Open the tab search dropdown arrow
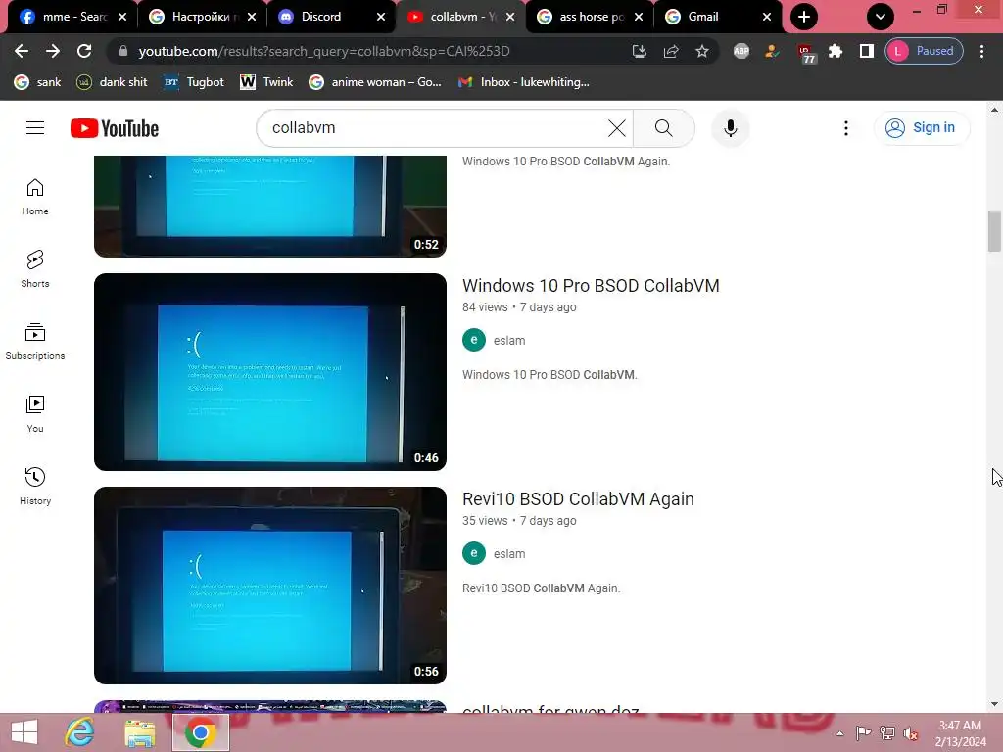This screenshot has height=752, width=1003. point(881,17)
